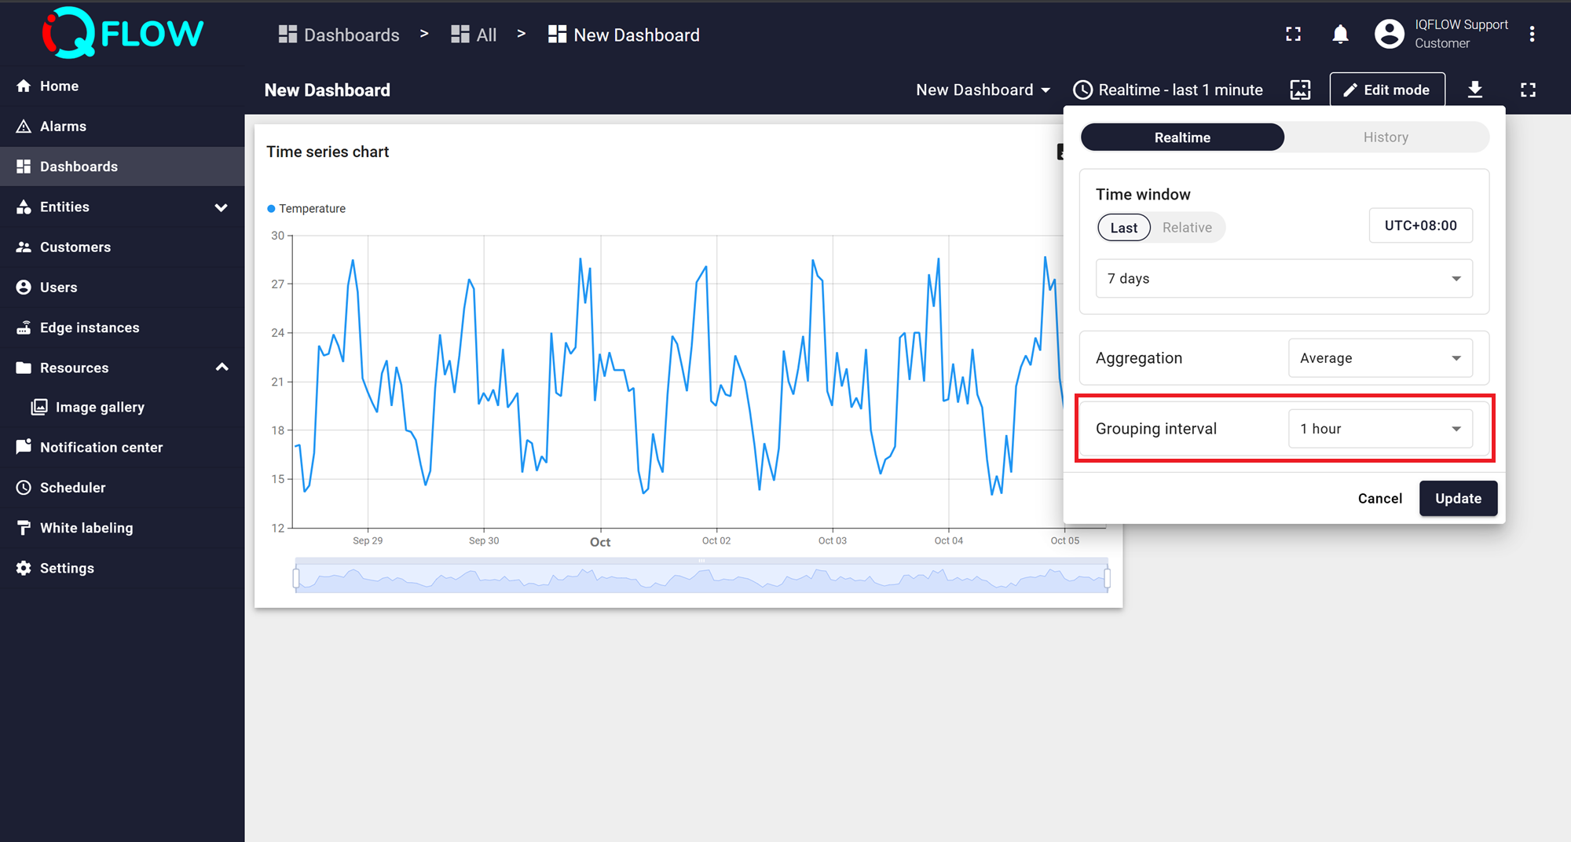1571x842 pixels.
Task: Expand dashboard fullscreen icon beside download
Action: pos(1528,90)
